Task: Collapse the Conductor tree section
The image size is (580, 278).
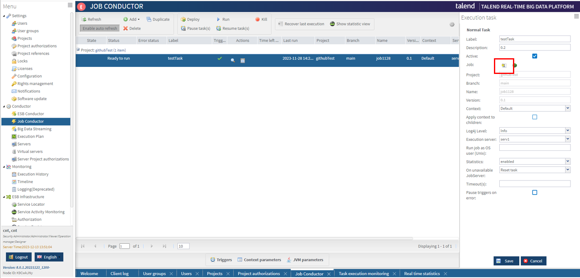Action: 4,107
